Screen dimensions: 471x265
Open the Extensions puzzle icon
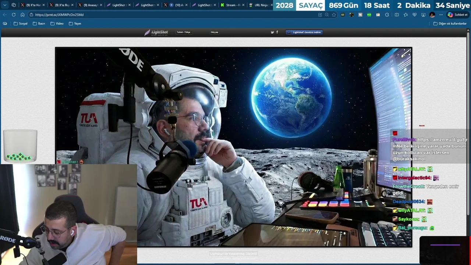[387, 15]
